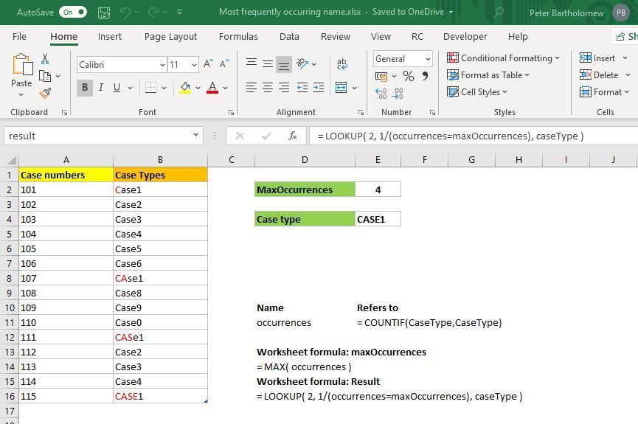Click the Redo arrow icon
The image size is (638, 424).
click(153, 13)
